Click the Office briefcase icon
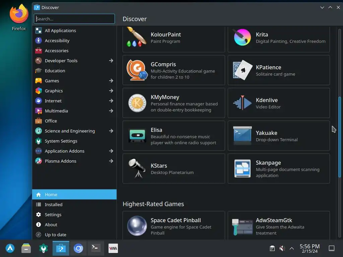343x257 pixels. coord(39,121)
